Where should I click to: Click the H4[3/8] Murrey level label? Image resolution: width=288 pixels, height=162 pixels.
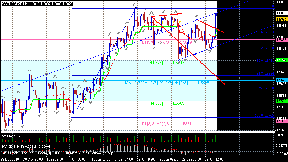[x=156, y=103]
